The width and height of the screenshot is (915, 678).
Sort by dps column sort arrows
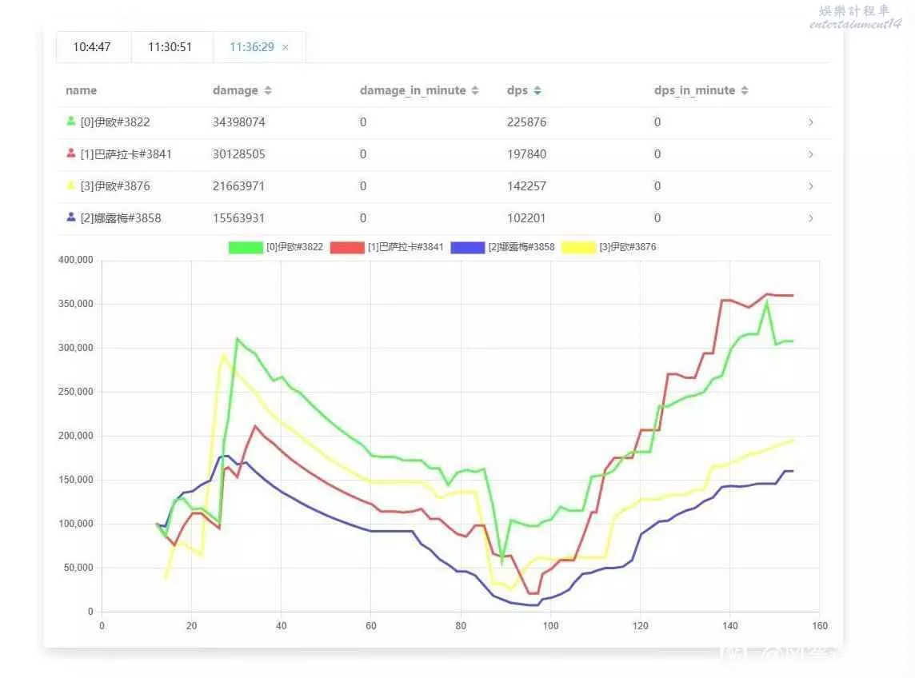click(537, 91)
